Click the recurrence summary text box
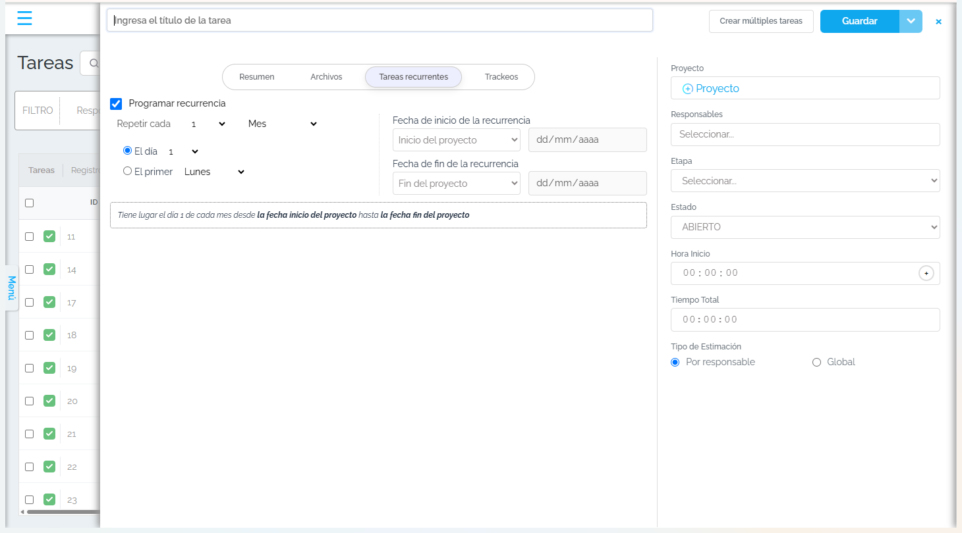The width and height of the screenshot is (962, 533). pyautogui.click(x=378, y=215)
